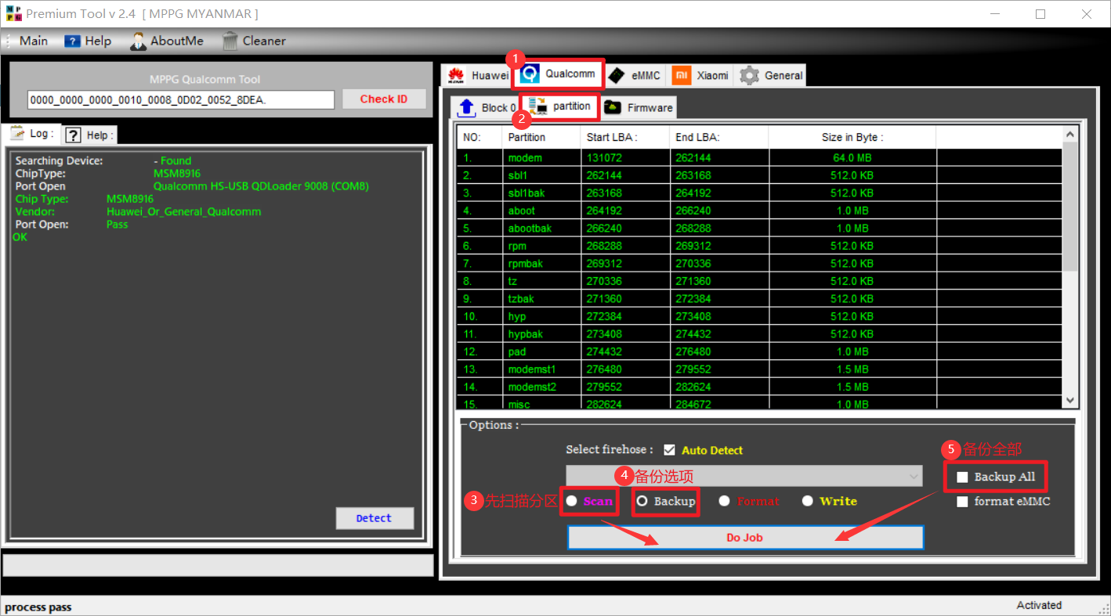Toggle the Auto Detect firehose checkbox
The width and height of the screenshot is (1111, 616).
(669, 450)
